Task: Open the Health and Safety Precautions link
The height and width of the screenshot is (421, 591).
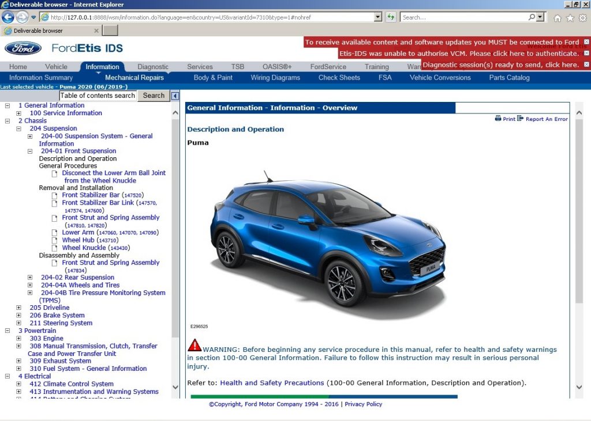Action: pos(272,382)
